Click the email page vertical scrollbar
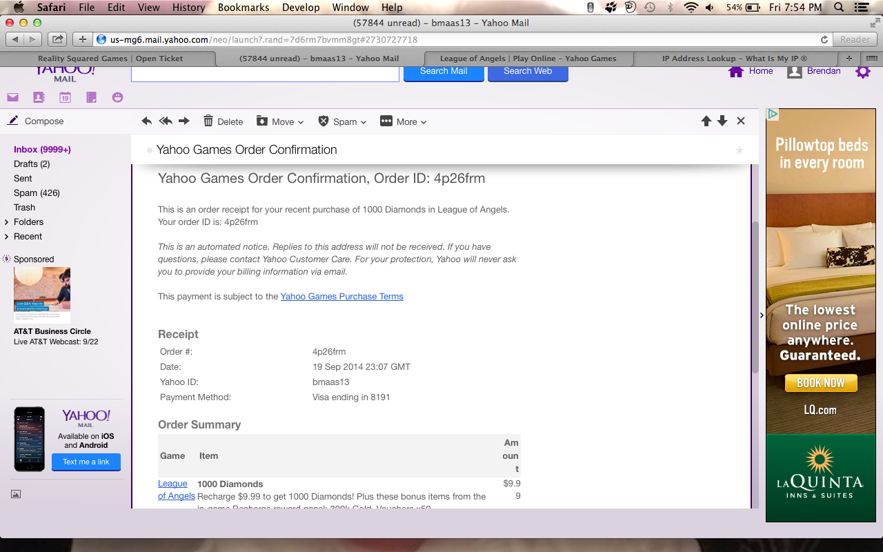The image size is (883, 552). [x=755, y=297]
